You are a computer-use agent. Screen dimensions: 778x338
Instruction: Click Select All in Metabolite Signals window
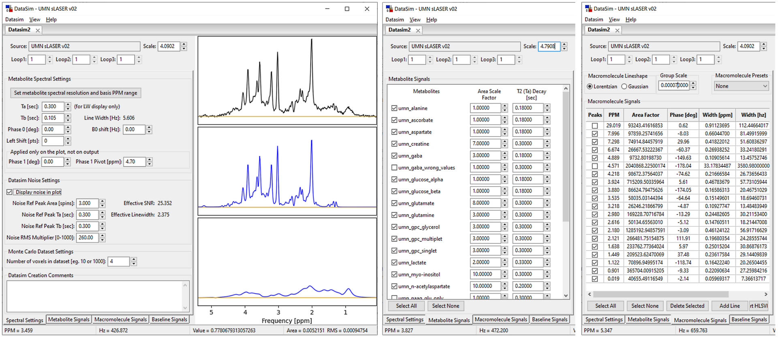coord(406,306)
